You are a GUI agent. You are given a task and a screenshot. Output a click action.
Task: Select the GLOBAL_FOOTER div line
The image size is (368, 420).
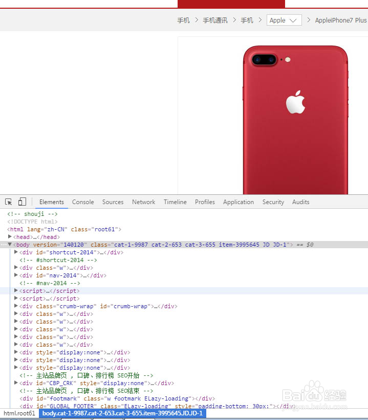[158, 406]
